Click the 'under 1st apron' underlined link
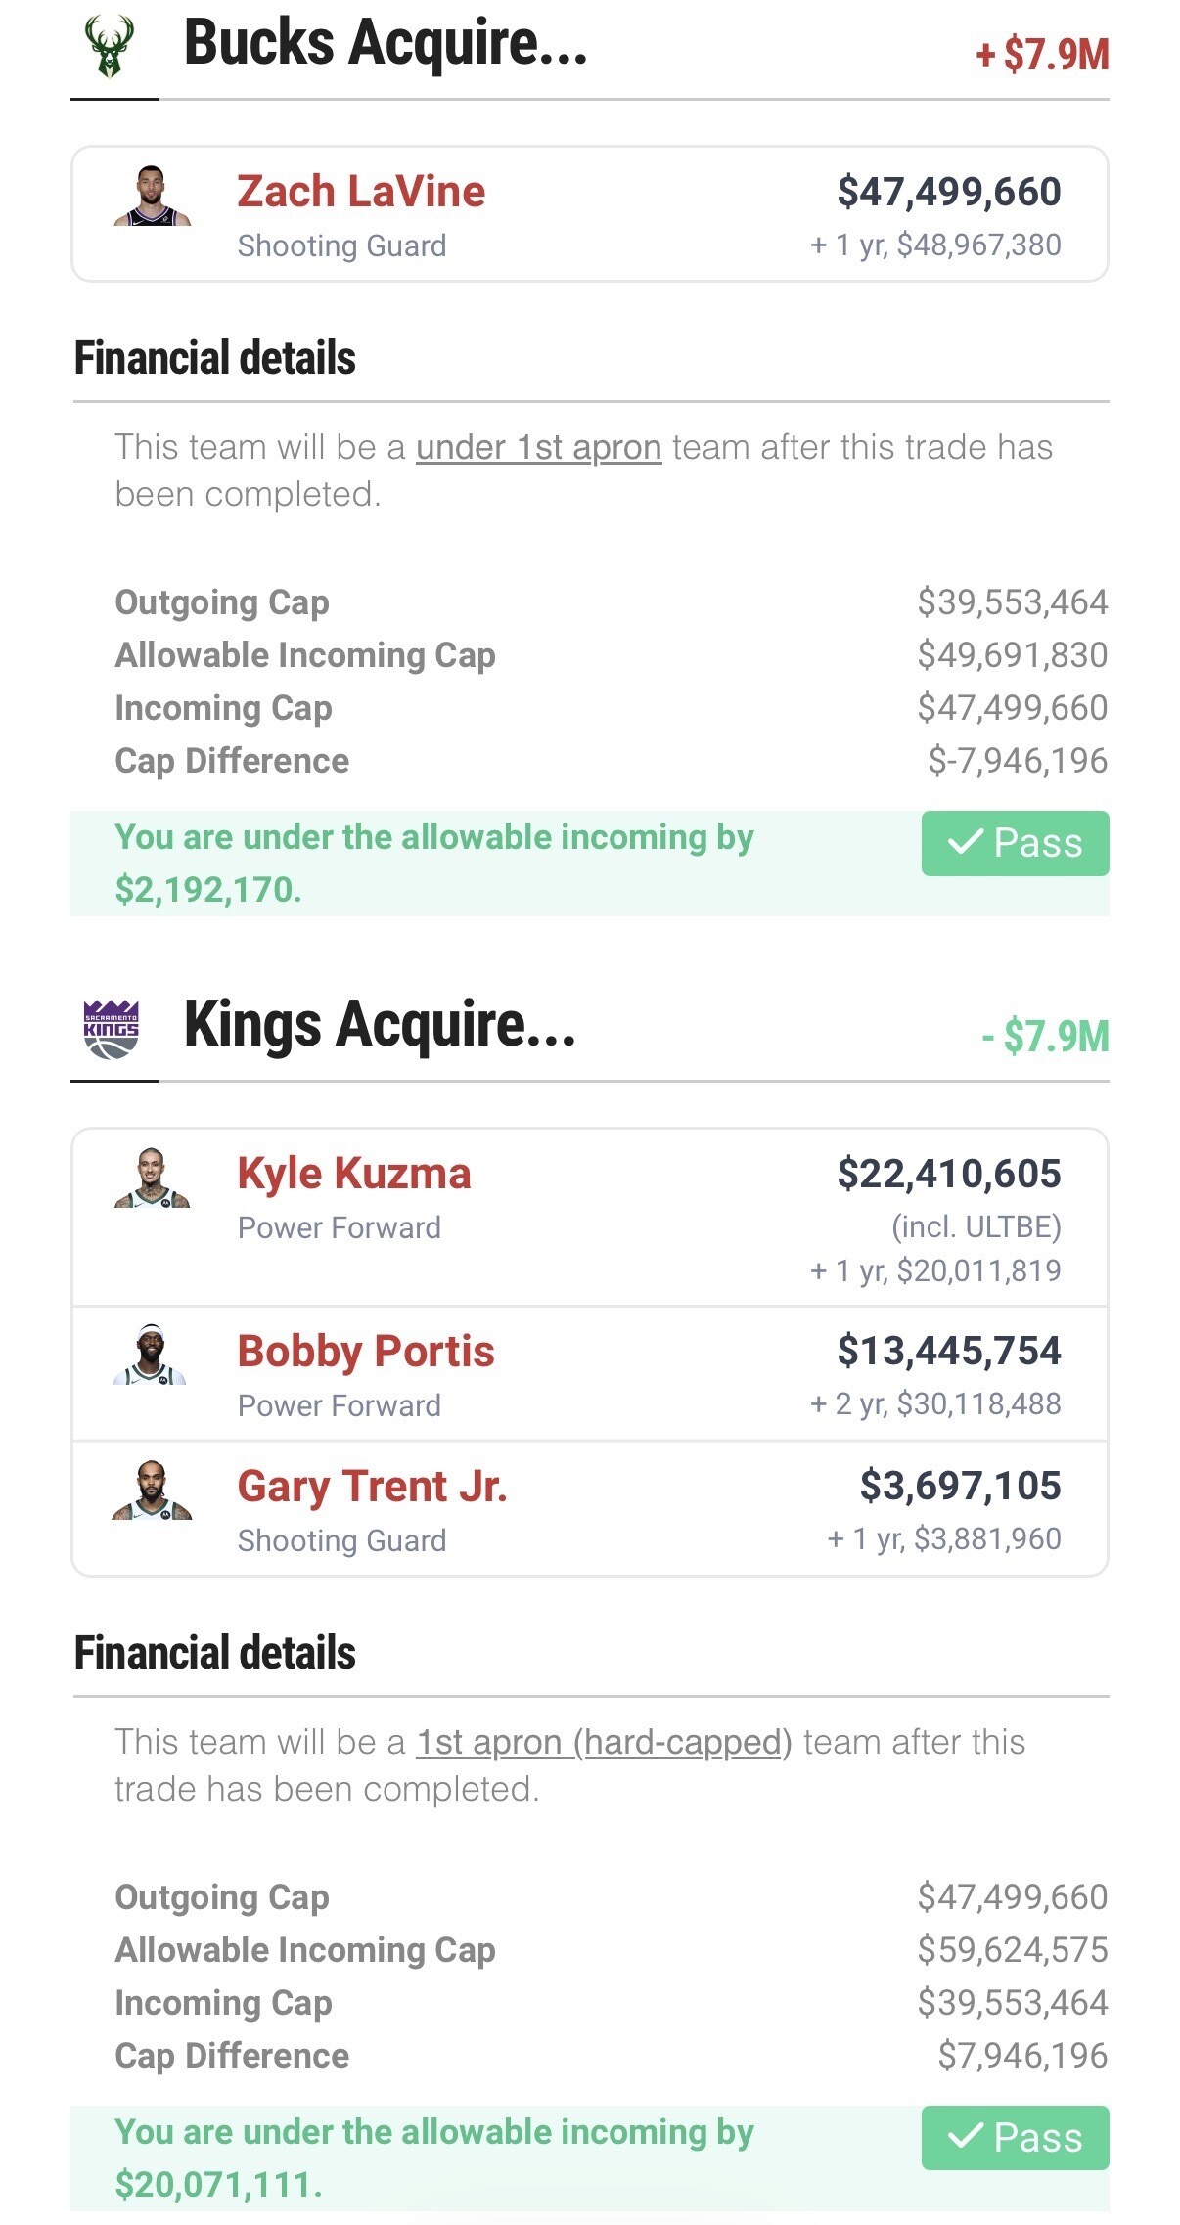The height and width of the screenshot is (2225, 1180). click(x=539, y=448)
